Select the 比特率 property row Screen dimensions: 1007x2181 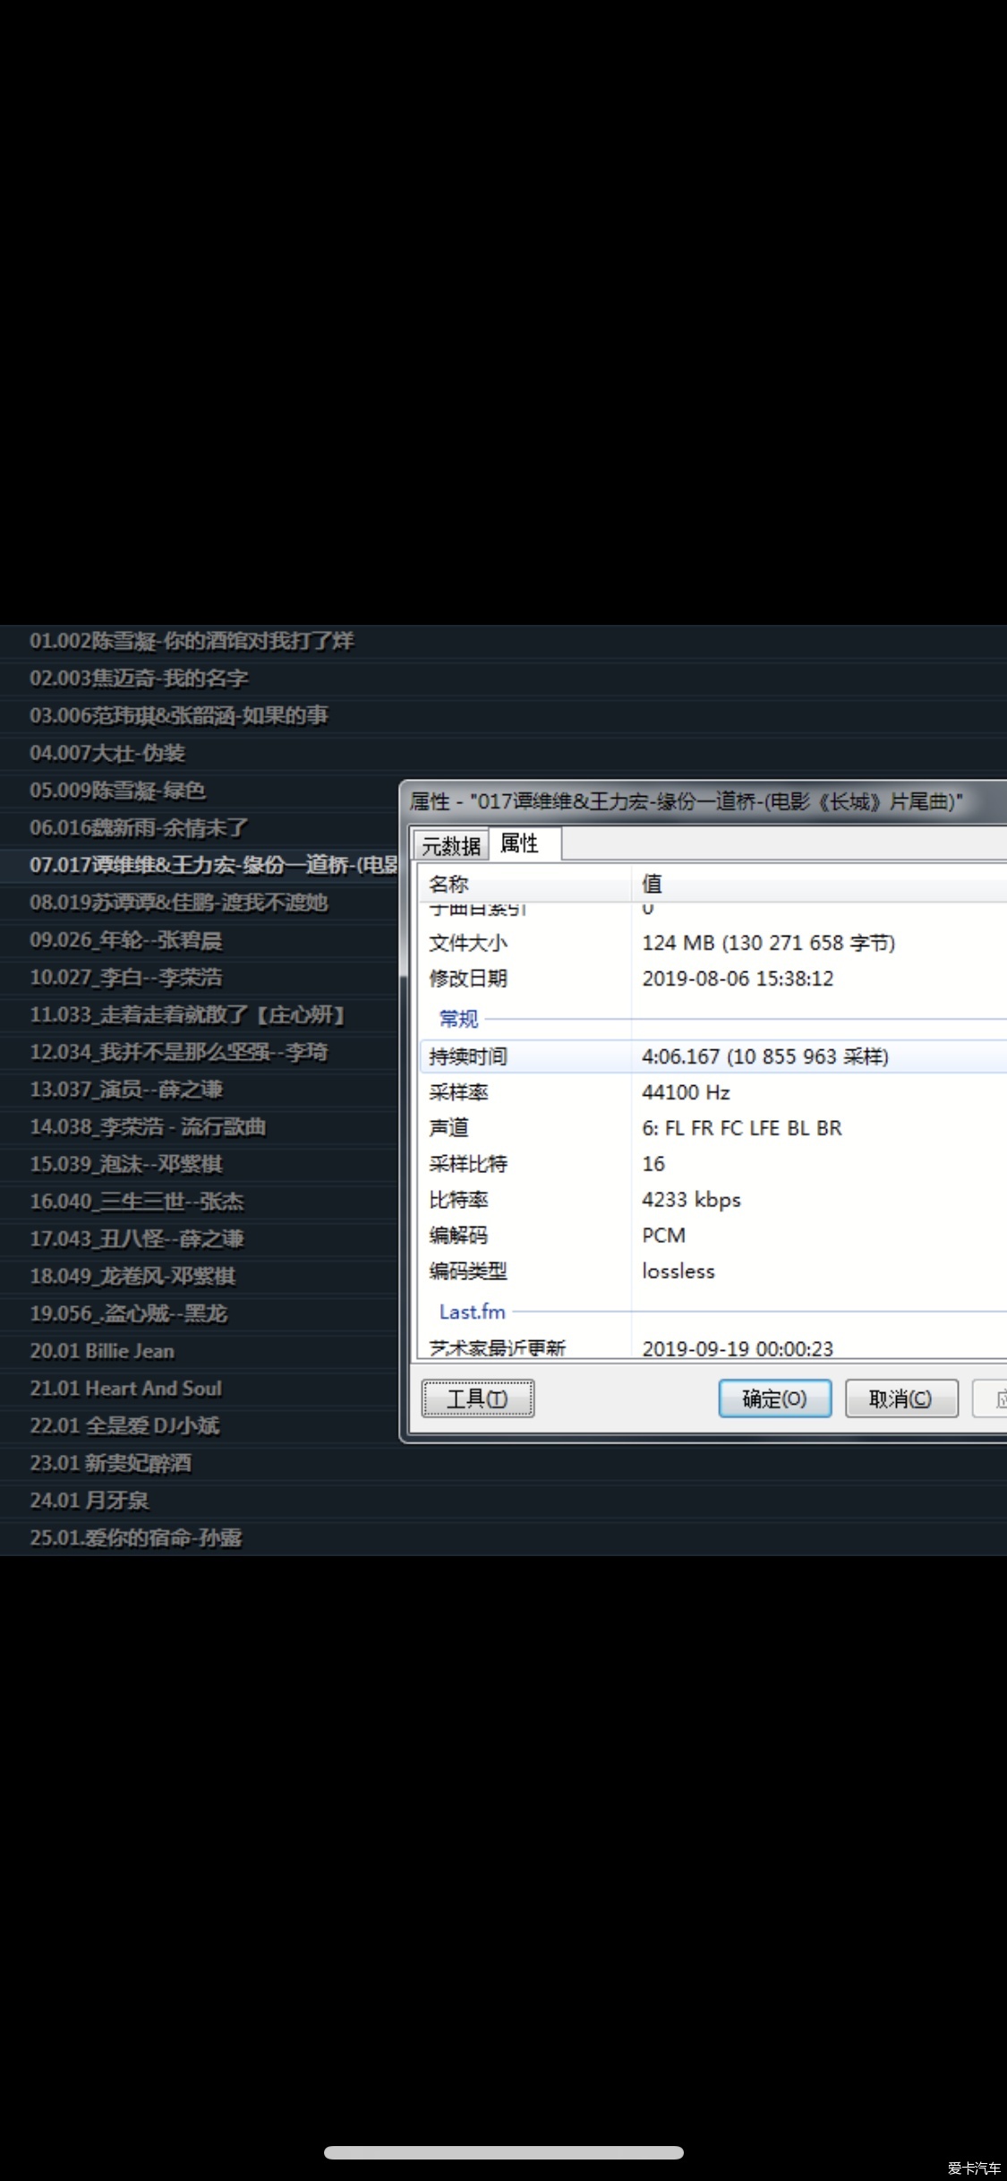click(713, 1200)
